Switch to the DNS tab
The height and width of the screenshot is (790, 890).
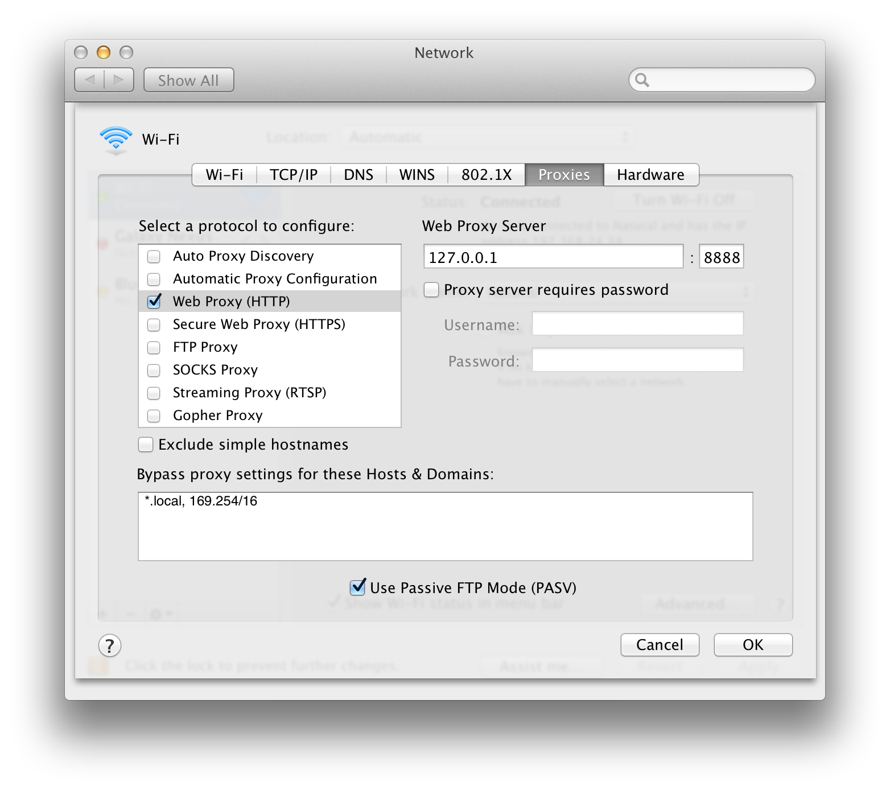[x=359, y=175]
